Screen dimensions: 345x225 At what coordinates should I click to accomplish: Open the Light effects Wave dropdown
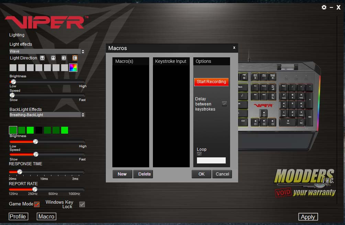coord(47,51)
